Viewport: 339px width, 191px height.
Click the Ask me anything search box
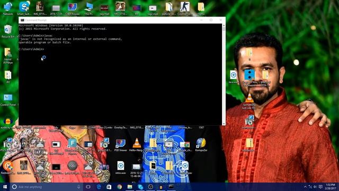(x=47, y=187)
